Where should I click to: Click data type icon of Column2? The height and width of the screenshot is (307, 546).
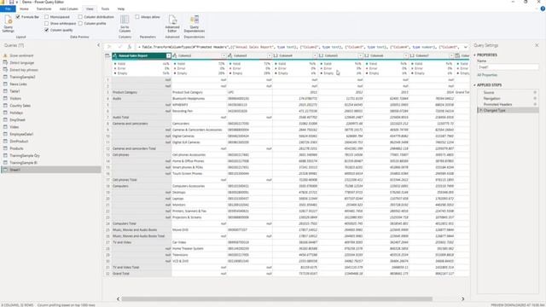coord(175,55)
